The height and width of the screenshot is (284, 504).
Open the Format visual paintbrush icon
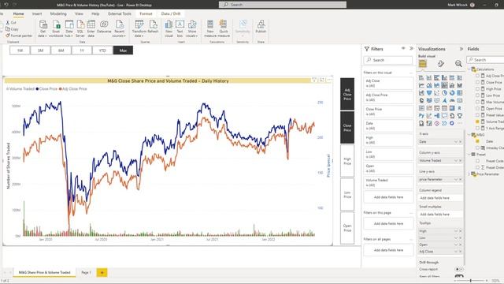441,63
